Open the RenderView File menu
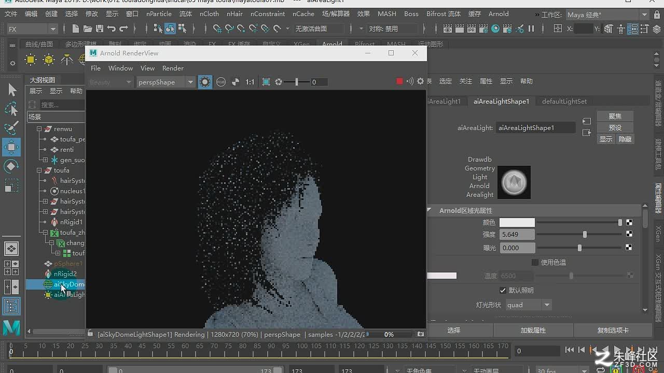 point(96,68)
